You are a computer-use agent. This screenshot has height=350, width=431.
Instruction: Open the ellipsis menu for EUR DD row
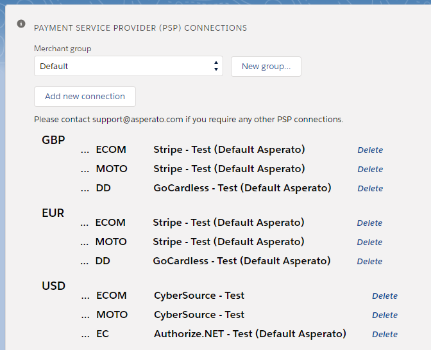(x=85, y=262)
